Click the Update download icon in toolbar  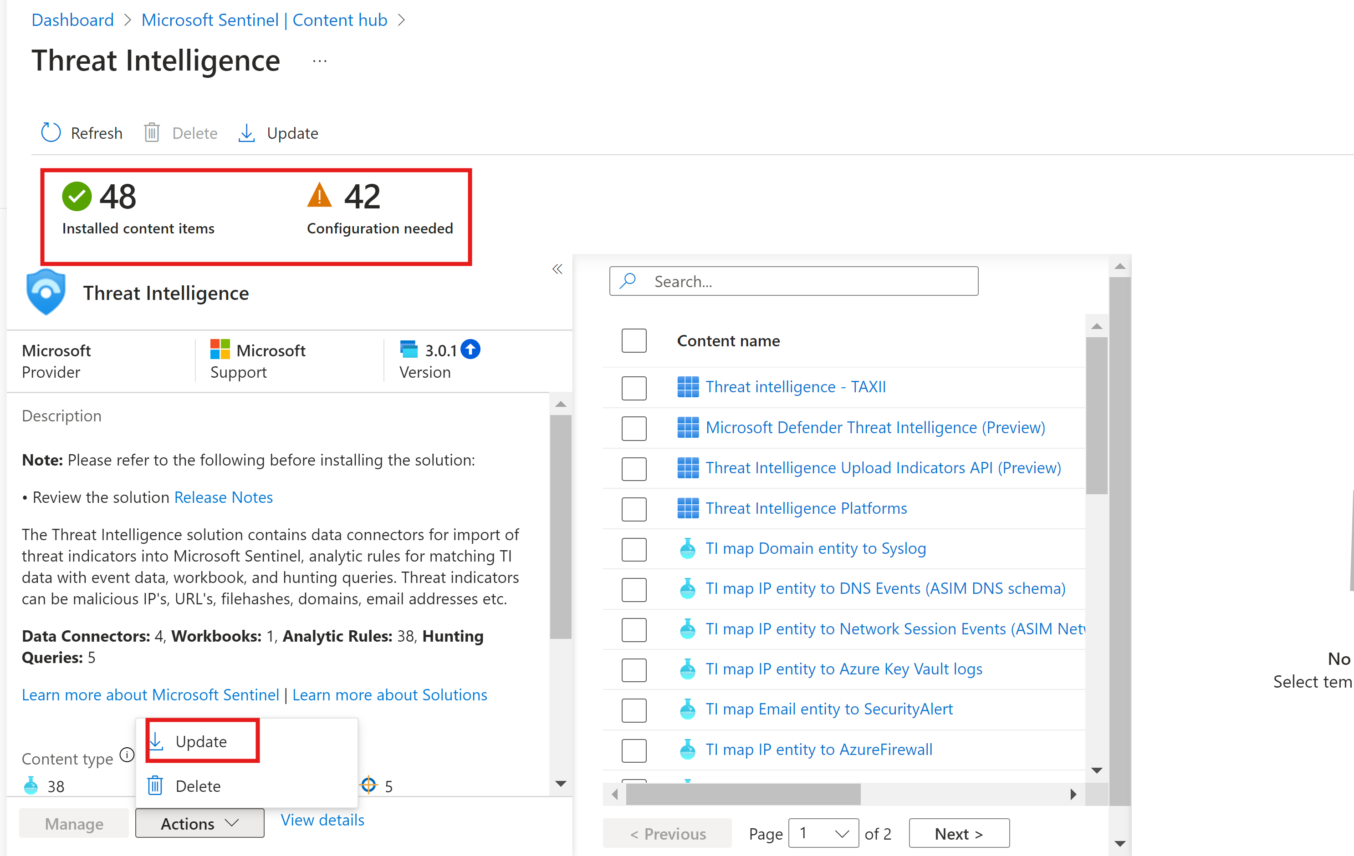click(246, 133)
